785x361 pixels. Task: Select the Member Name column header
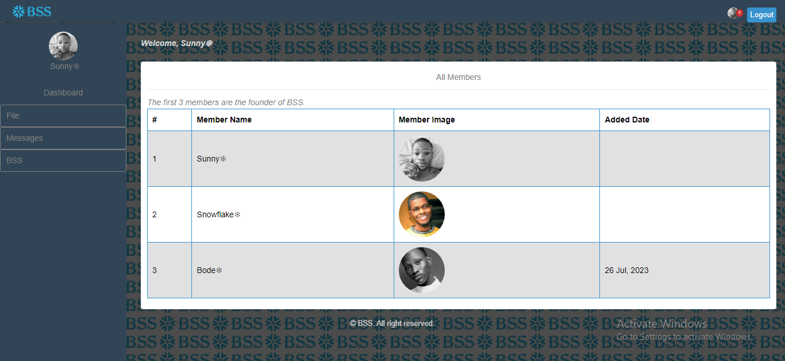coord(224,120)
